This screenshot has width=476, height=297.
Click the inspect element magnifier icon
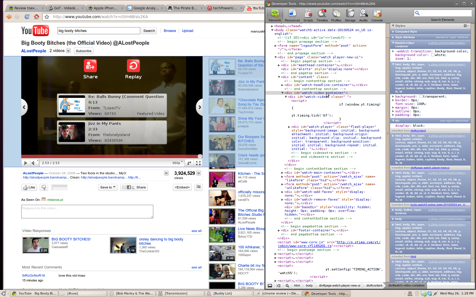pyautogui.click(x=287, y=286)
